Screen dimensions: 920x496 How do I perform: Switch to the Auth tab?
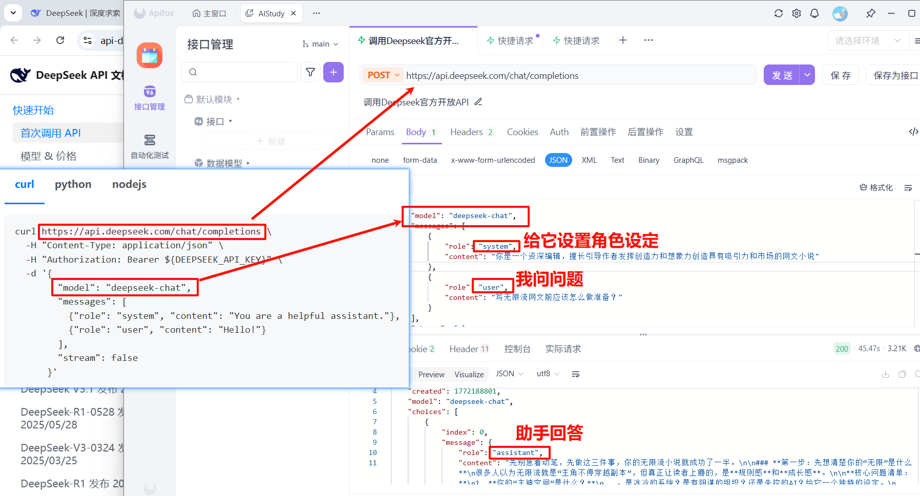tap(559, 132)
